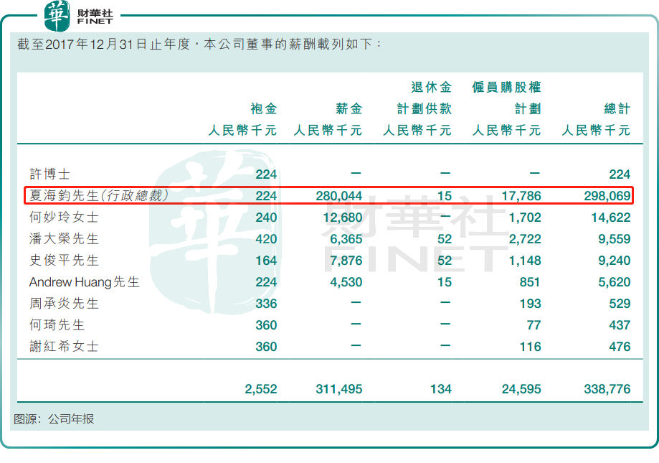The image size is (659, 463).
Task: Click the salary value 12,680
Action: 342,218
